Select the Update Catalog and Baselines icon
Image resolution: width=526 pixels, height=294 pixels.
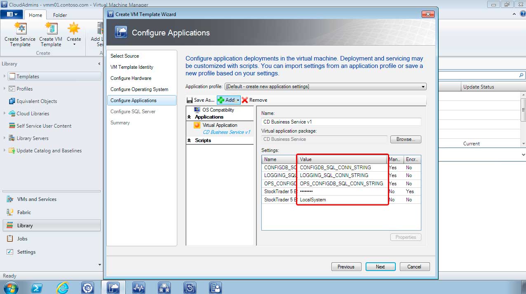click(12, 151)
